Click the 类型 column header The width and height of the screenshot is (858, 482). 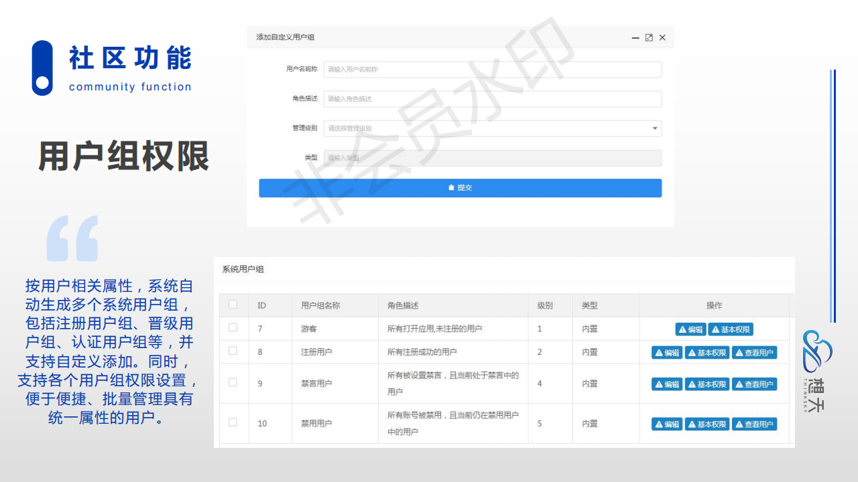pos(606,305)
